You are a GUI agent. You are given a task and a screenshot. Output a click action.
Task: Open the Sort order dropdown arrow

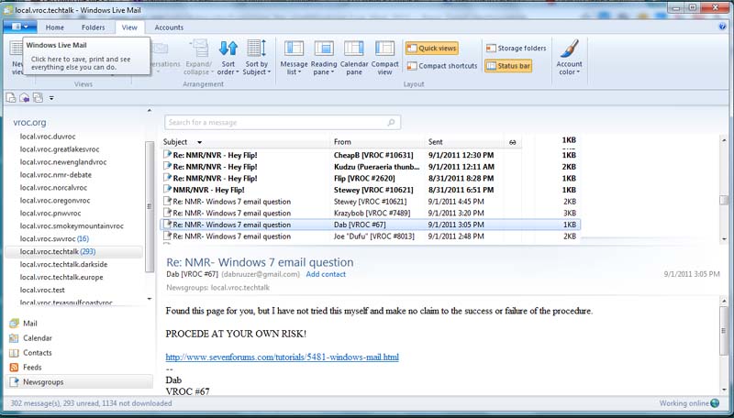238,72
